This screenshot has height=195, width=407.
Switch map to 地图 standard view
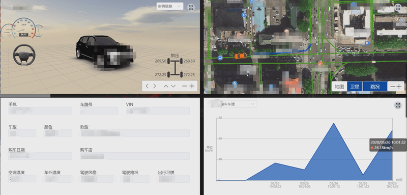pyautogui.click(x=339, y=87)
